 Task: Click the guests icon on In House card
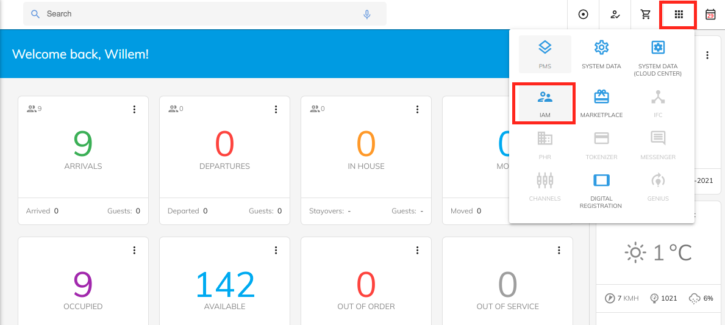click(x=315, y=109)
